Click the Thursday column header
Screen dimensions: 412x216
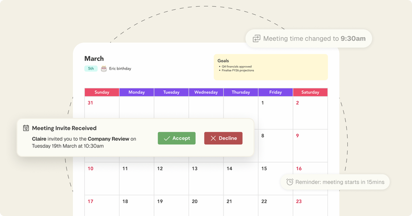pyautogui.click(x=241, y=92)
